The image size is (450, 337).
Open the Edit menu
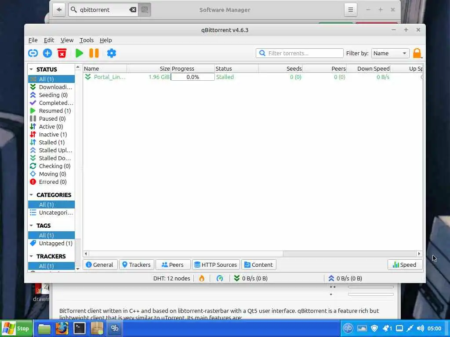pos(49,40)
